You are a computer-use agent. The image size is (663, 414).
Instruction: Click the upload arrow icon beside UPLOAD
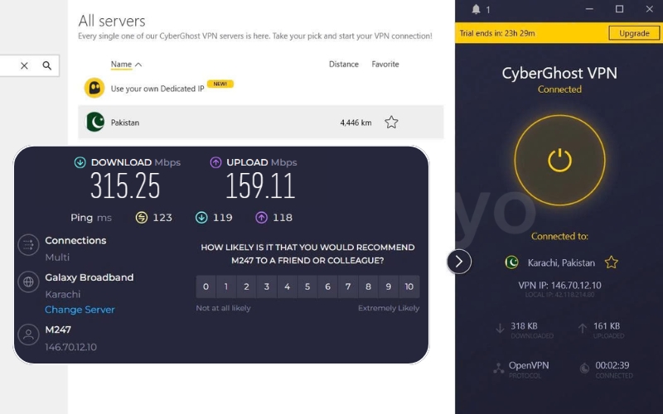(215, 162)
